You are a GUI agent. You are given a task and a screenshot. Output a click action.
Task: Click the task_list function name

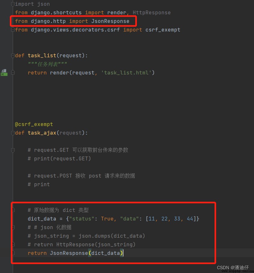(x=42, y=56)
